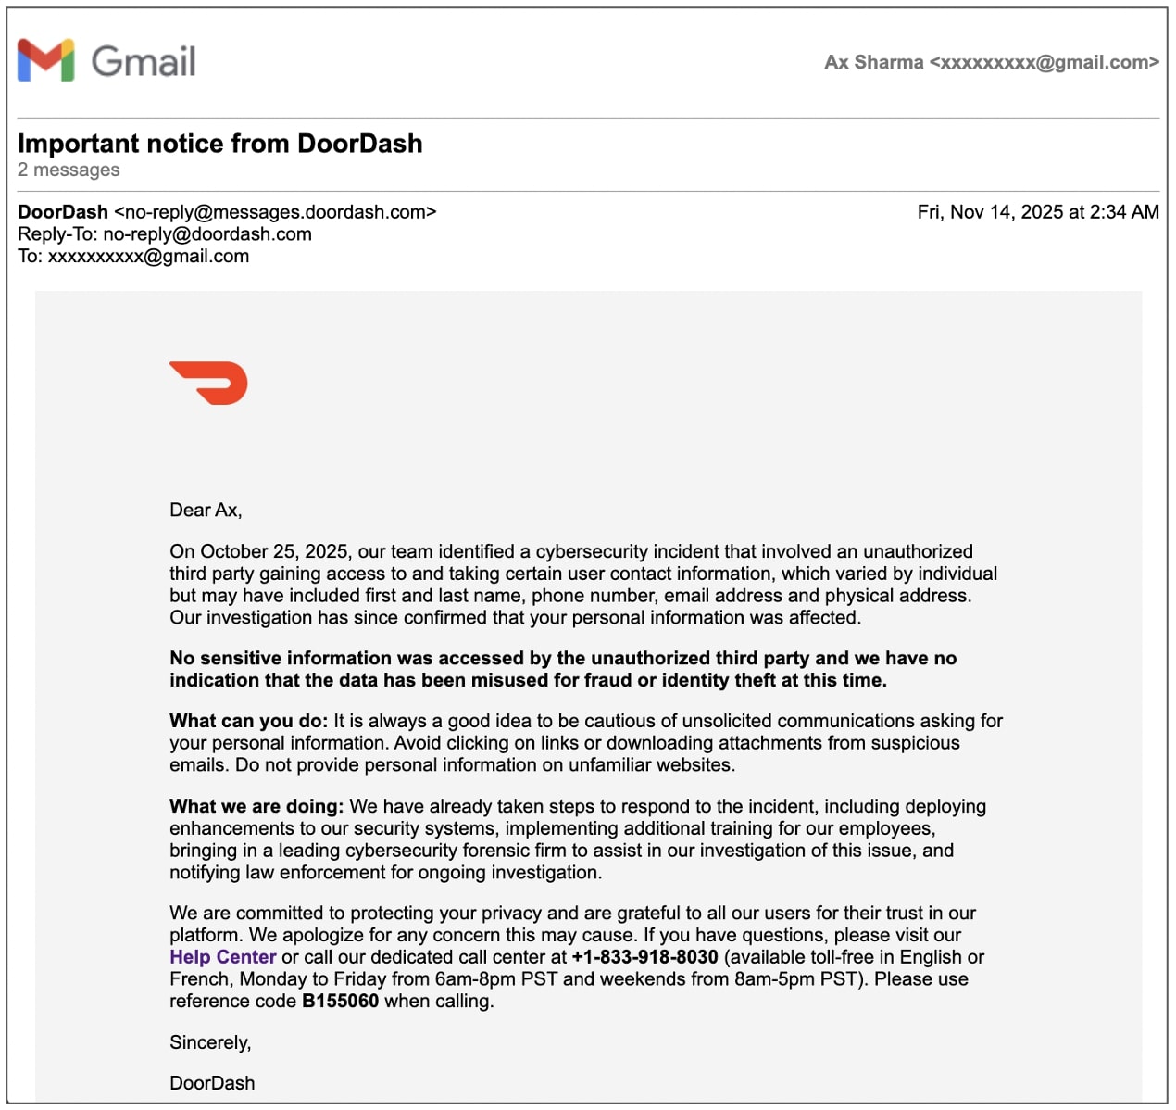Screen dimensions: 1176x1110
Task: Open the Help Center link
Action: tap(222, 957)
